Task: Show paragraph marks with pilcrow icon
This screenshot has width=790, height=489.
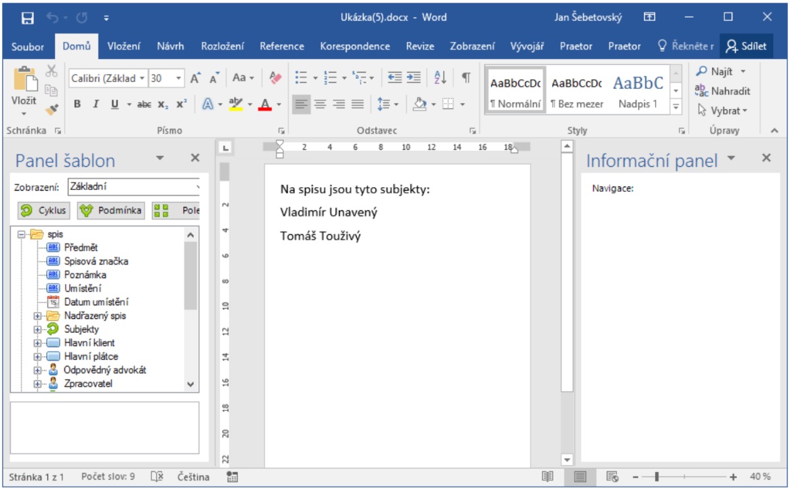Action: click(x=466, y=78)
